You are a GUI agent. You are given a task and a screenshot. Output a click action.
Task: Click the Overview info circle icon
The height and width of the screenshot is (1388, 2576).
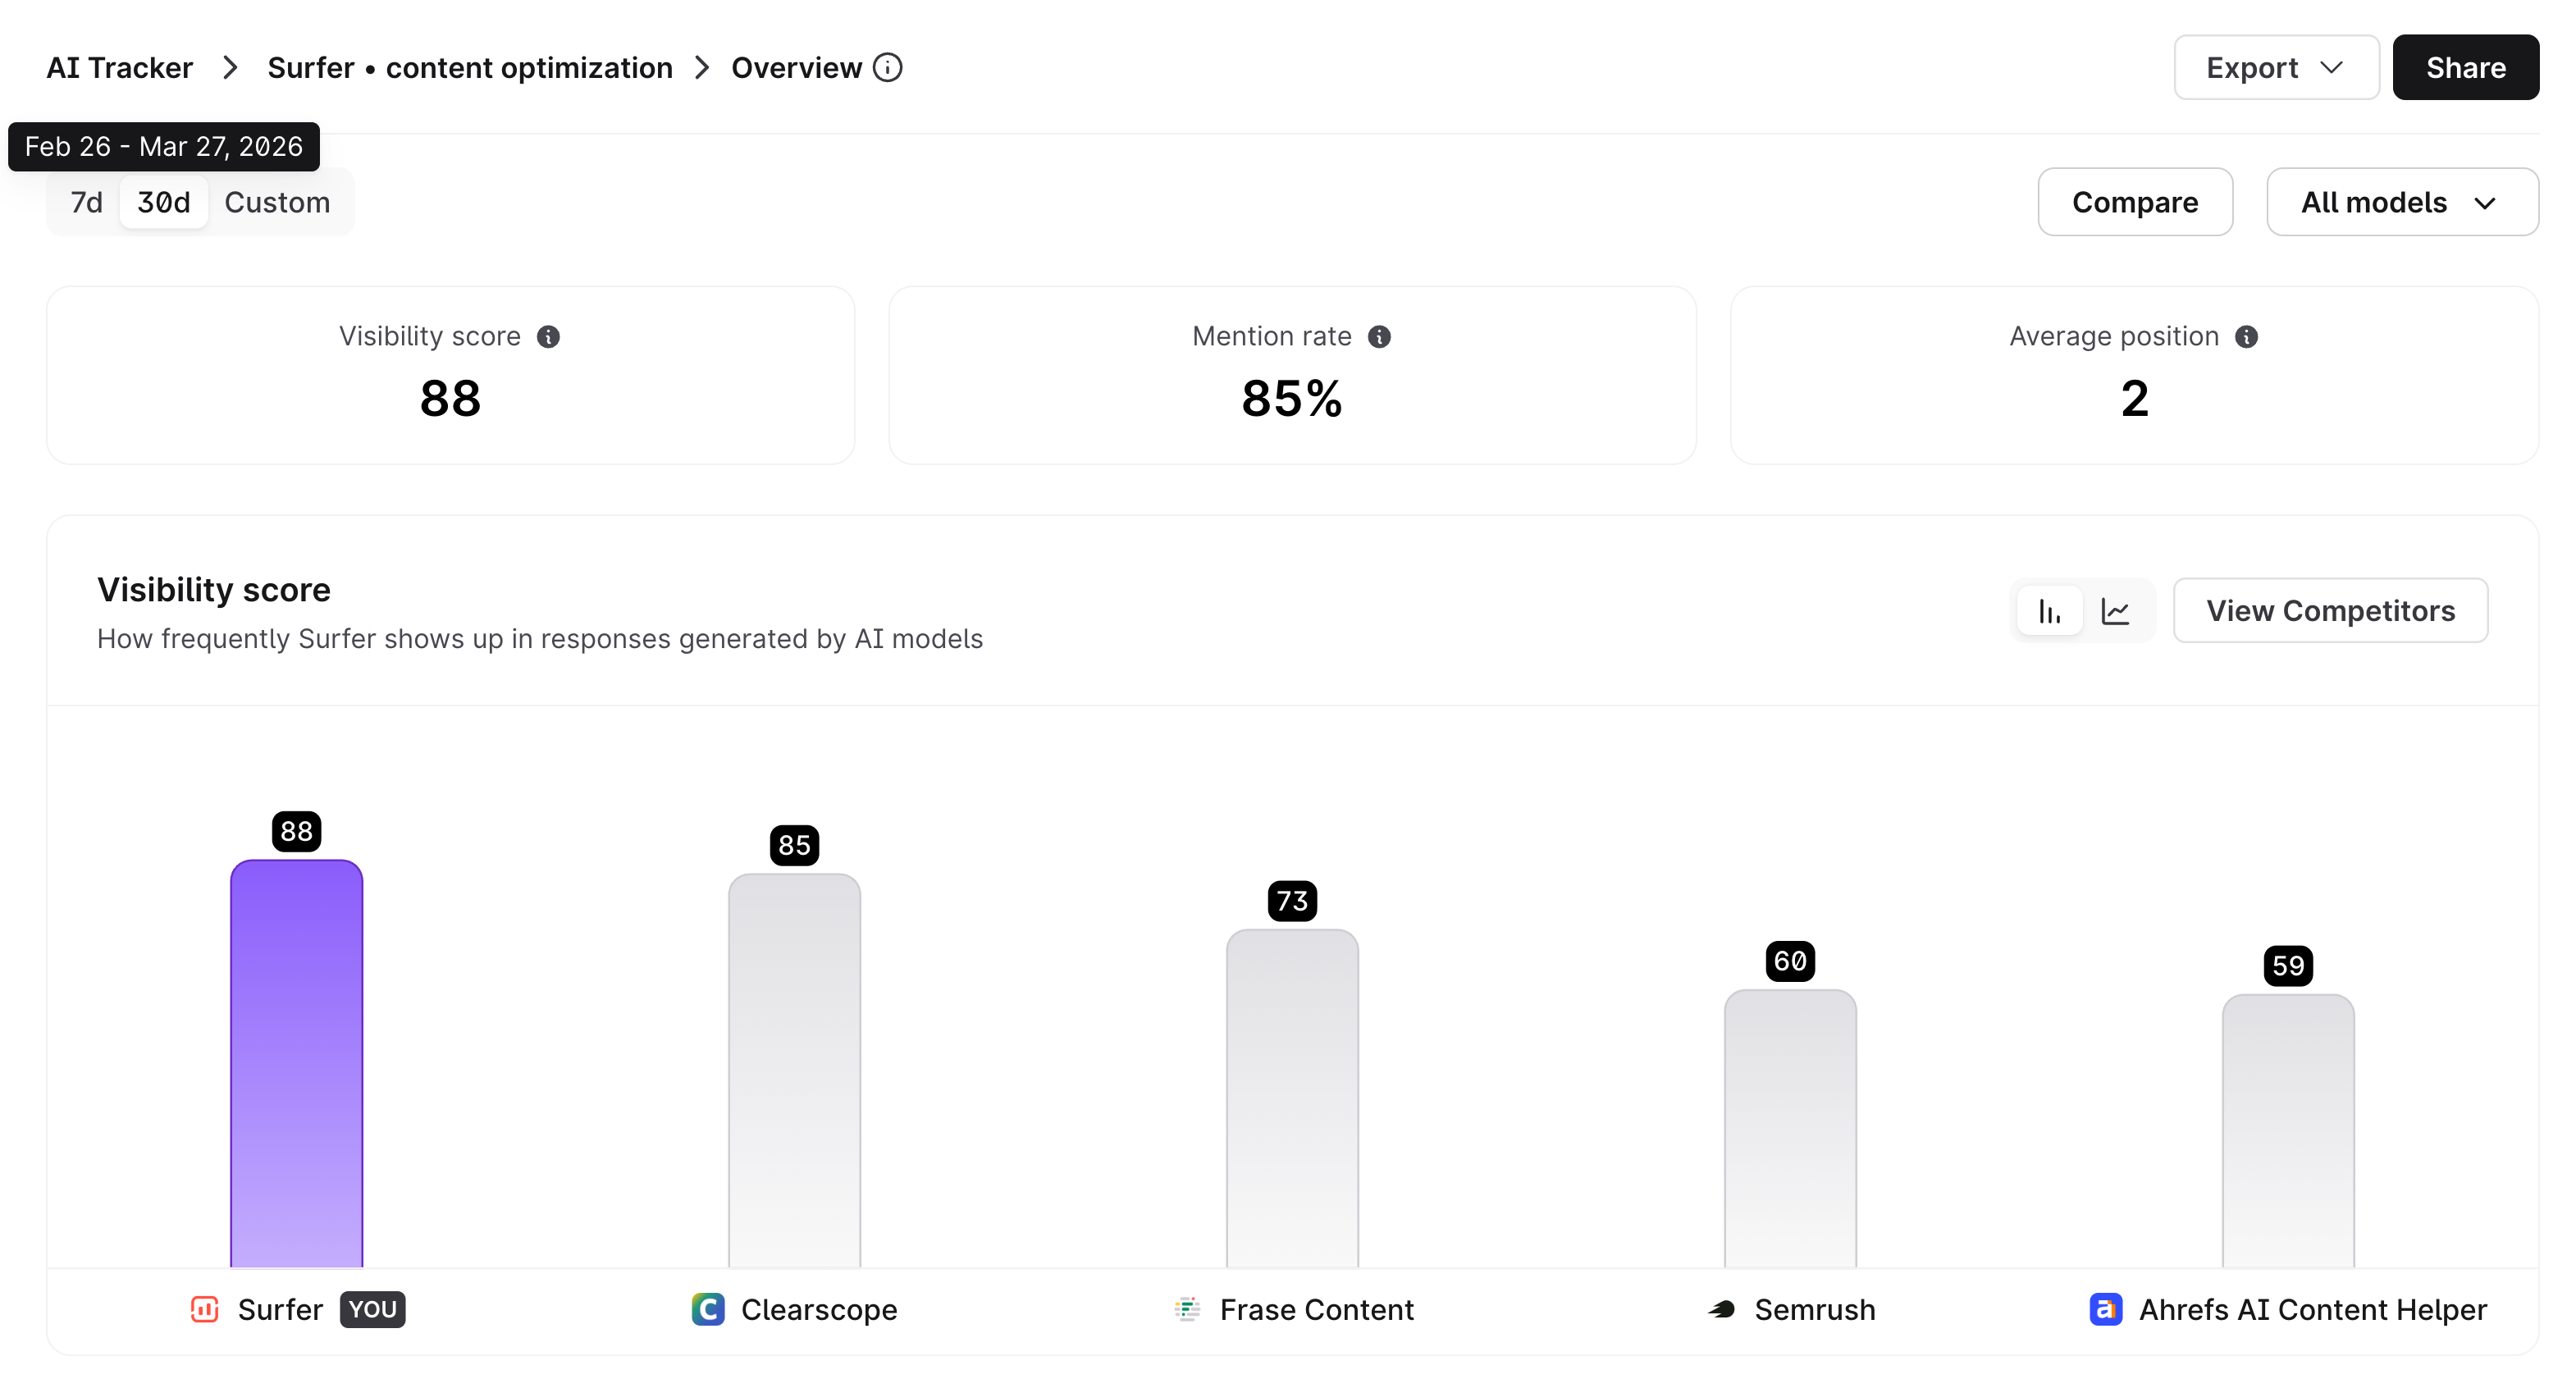coord(887,67)
